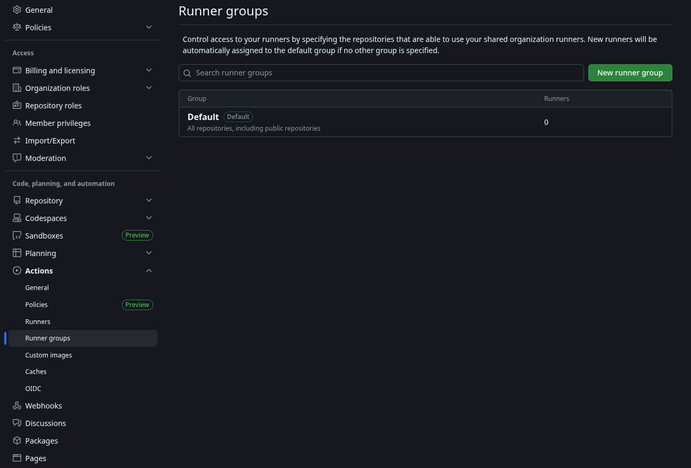The width and height of the screenshot is (691, 468).
Task: Open the OIDC submenu item
Action: tap(83, 388)
